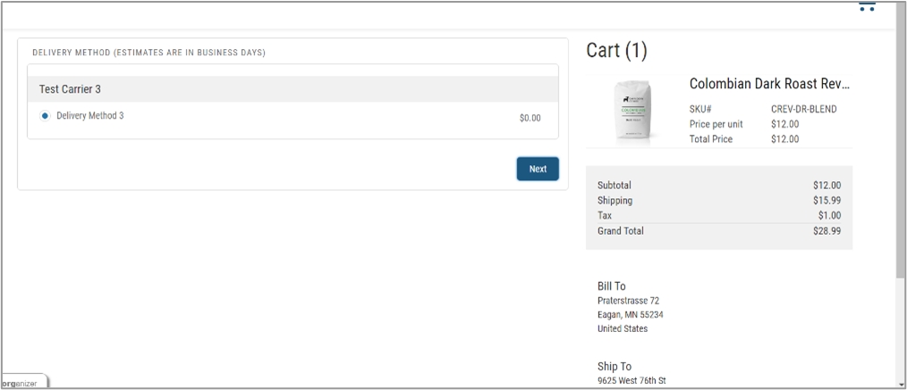Screen dimensions: 907x390
Task: Open the organizer tab at bottom left
Action: tap(21, 383)
